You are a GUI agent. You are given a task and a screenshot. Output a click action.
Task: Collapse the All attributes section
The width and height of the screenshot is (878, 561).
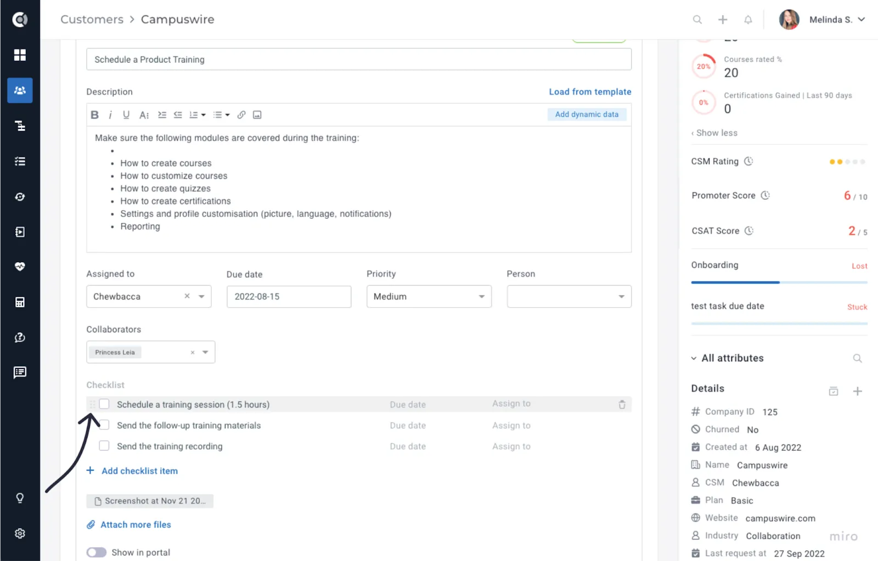point(694,358)
